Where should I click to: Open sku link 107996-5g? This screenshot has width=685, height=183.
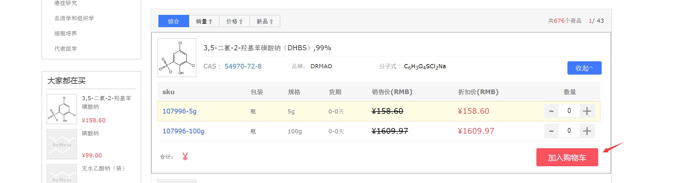179,111
